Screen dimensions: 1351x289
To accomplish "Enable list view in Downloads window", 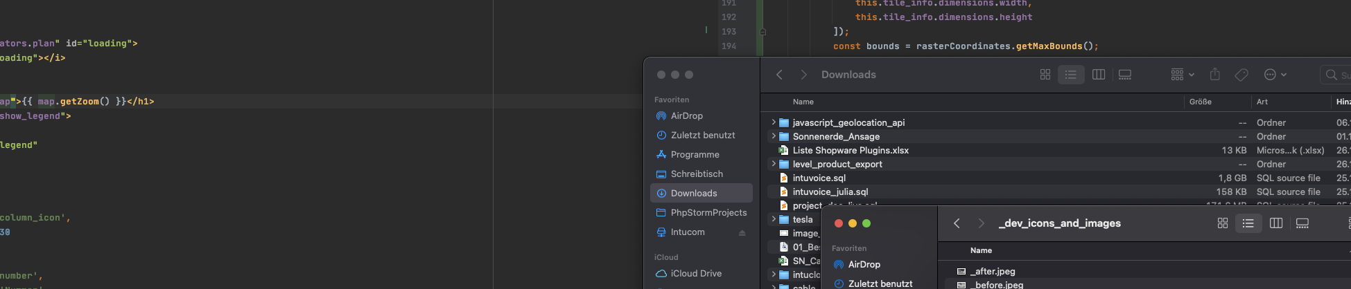I will 1071,75.
